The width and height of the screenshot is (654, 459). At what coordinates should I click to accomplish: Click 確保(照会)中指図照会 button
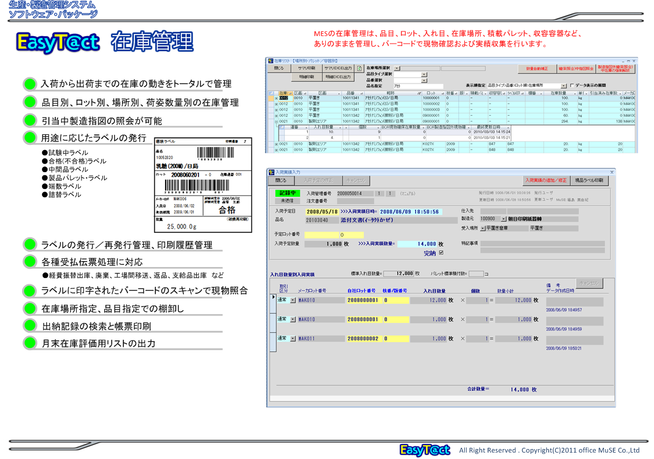click(576, 69)
